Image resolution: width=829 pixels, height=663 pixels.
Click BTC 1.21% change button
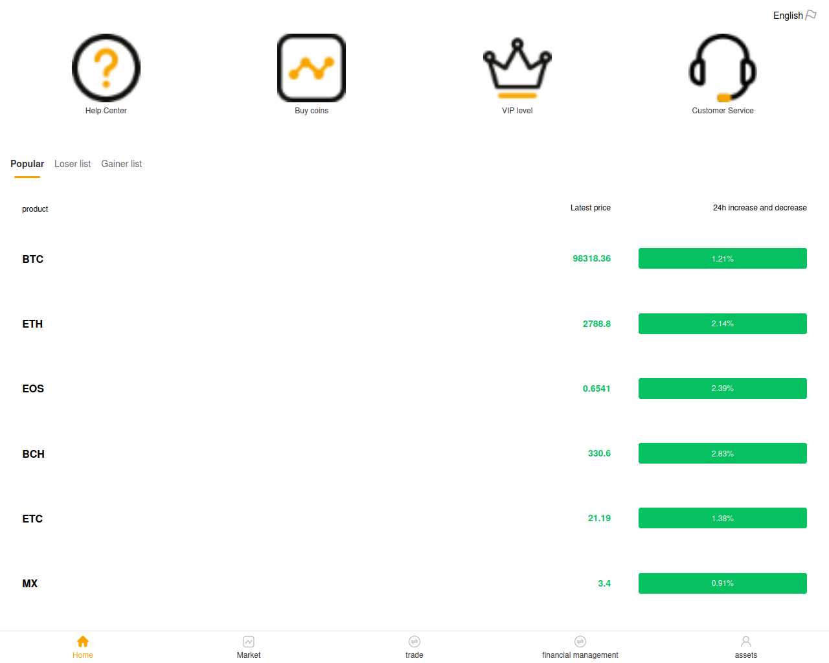click(723, 258)
